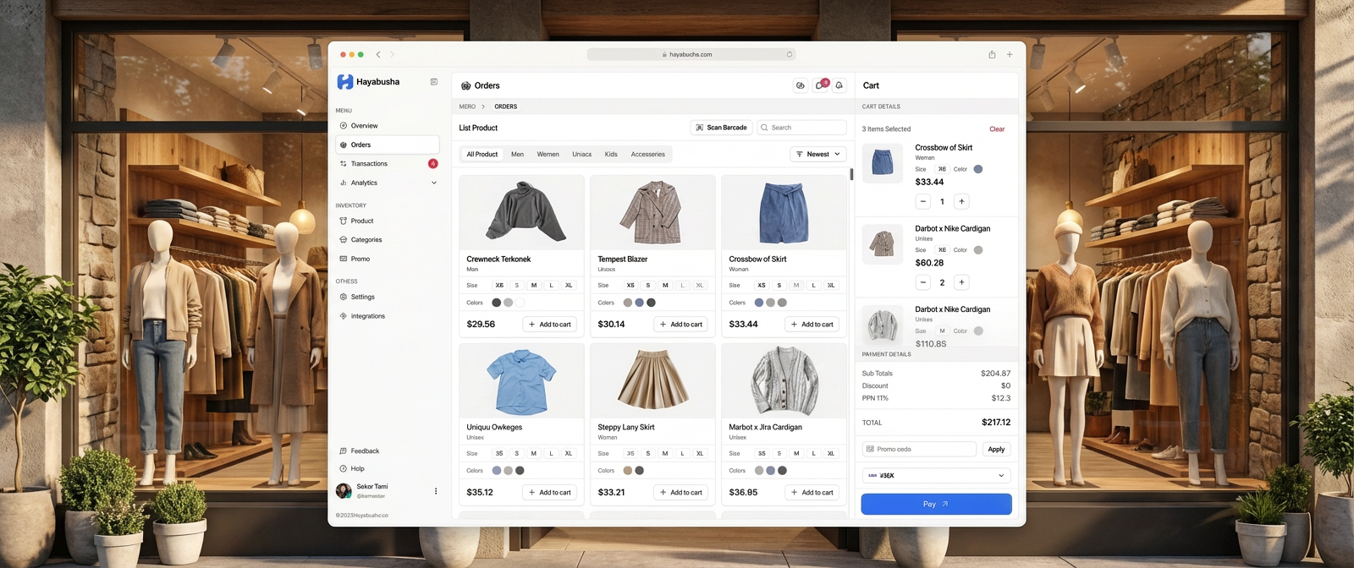Screen dimensions: 1354x568
Task: Go to Transactions in the sidebar
Action: (369, 164)
